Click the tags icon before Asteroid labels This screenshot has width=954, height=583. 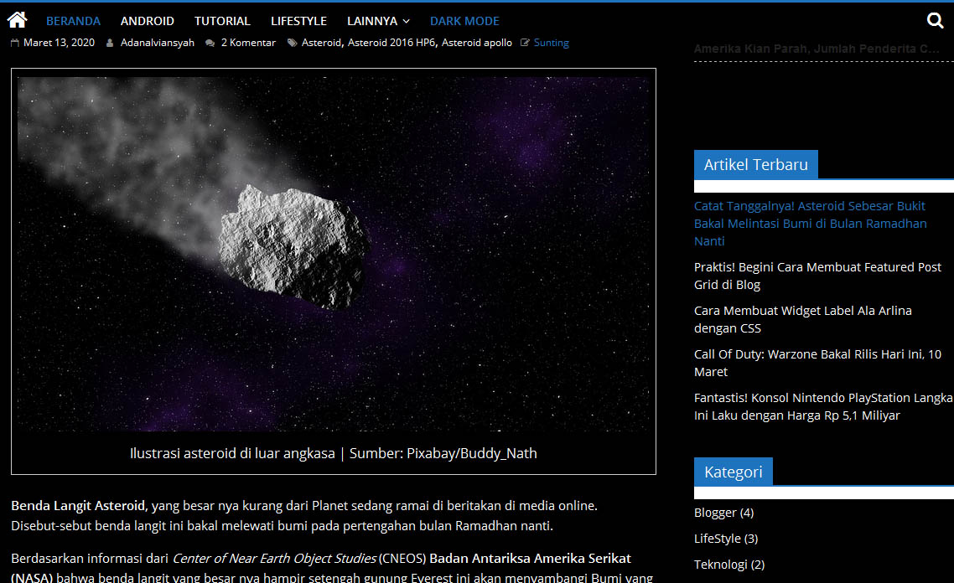[x=292, y=43]
